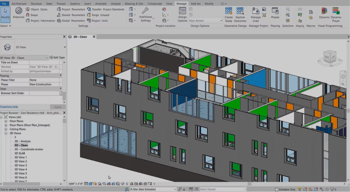Close the Properties palette
350x192 pixels.
pyautogui.click(x=64, y=37)
